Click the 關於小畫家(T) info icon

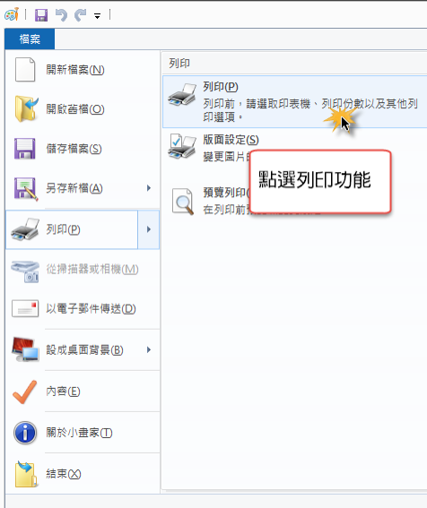25,433
